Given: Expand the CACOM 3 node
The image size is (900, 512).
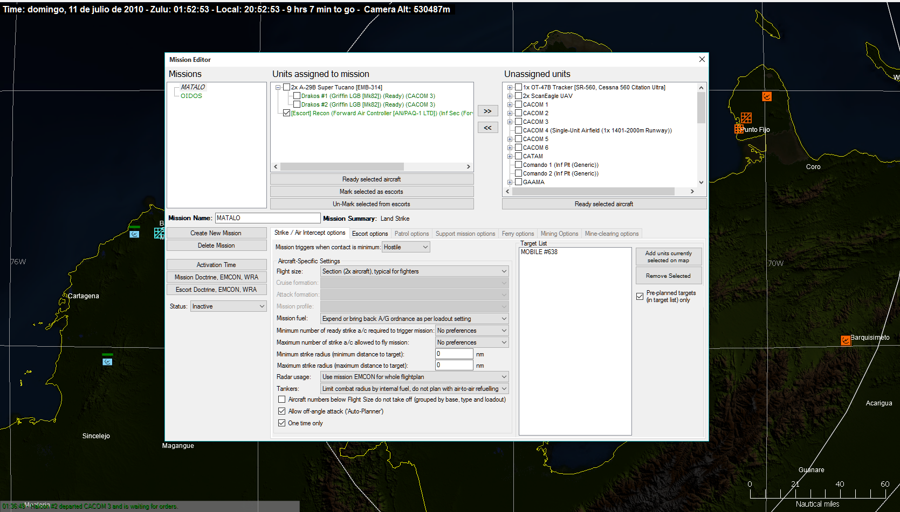Looking at the screenshot, I should pos(510,122).
